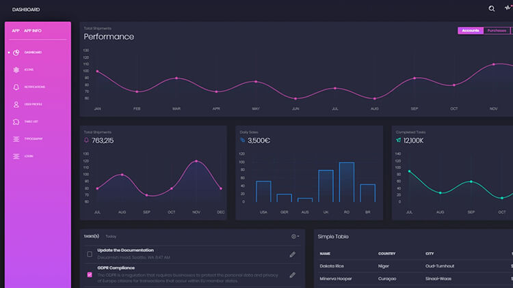Click the Typography sidebar icon
The image size is (513, 288).
coord(16,139)
